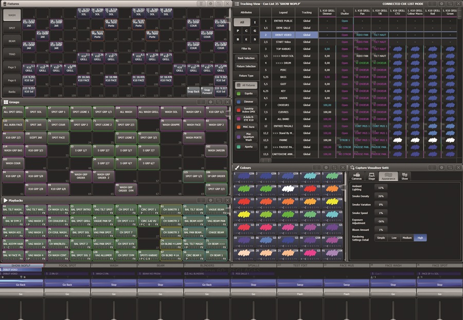Image resolution: width=463 pixels, height=320 pixels.
Task: Select the Stage icon in Capture Visualiser
Action: (371, 176)
